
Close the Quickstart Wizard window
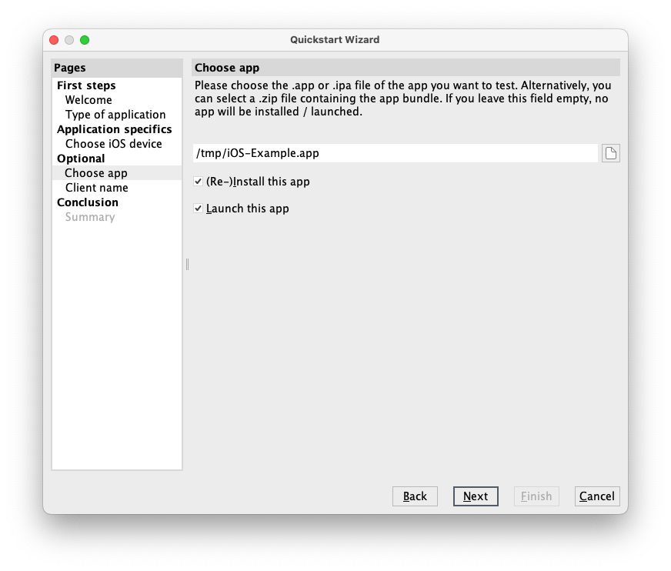(x=54, y=40)
